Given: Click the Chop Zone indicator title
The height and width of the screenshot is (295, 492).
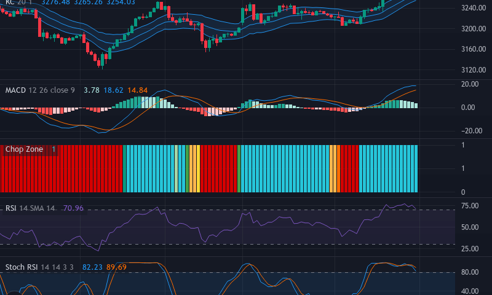Looking at the screenshot, I should (24, 149).
